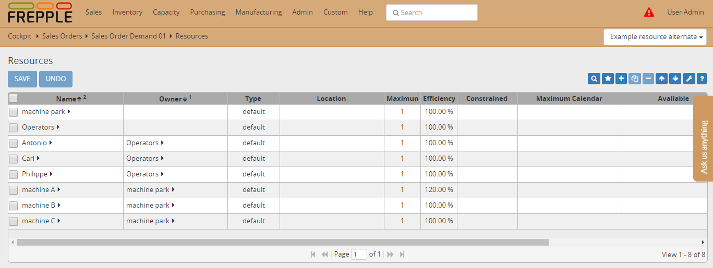This screenshot has width=713, height=268.
Task: Toggle the select-all header checkbox
Action: point(14,98)
